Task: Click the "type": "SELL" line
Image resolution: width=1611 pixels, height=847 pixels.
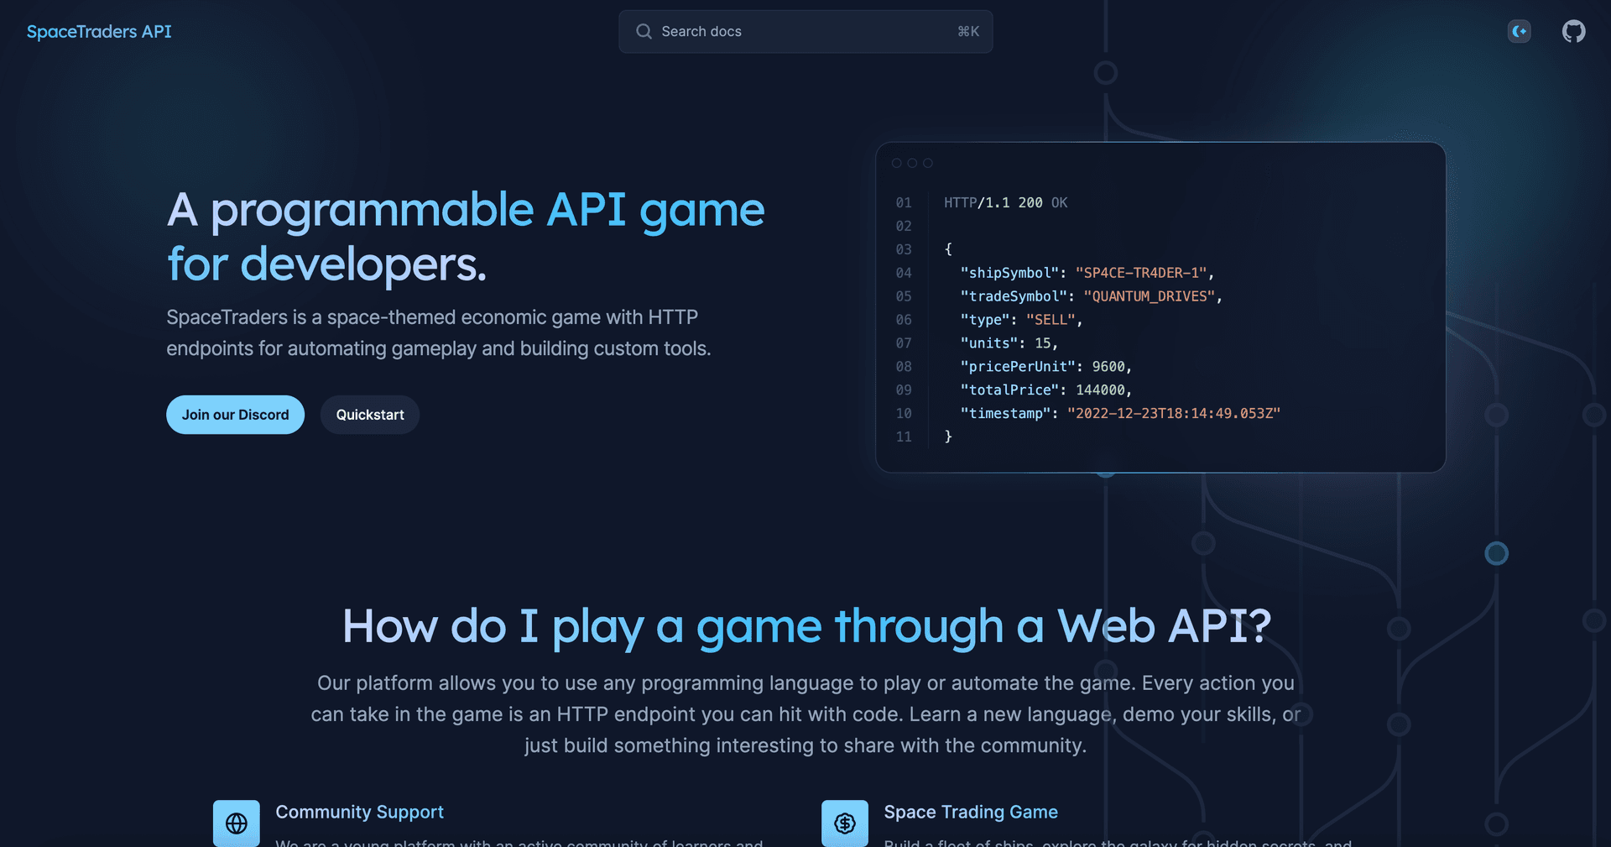Action: pos(1021,320)
